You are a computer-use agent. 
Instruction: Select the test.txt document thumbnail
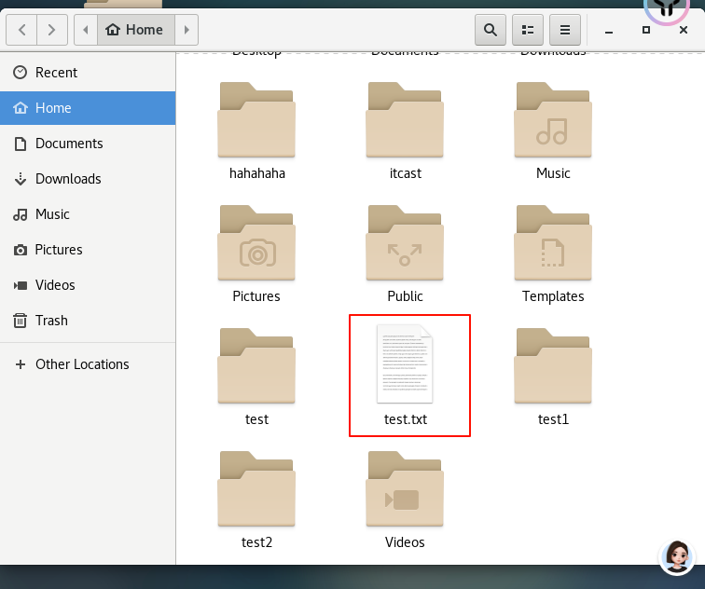[x=405, y=363]
